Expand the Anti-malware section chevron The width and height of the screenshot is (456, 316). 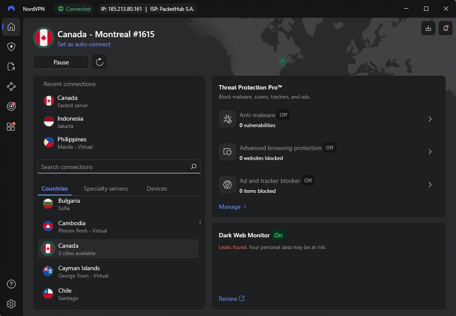tap(430, 119)
